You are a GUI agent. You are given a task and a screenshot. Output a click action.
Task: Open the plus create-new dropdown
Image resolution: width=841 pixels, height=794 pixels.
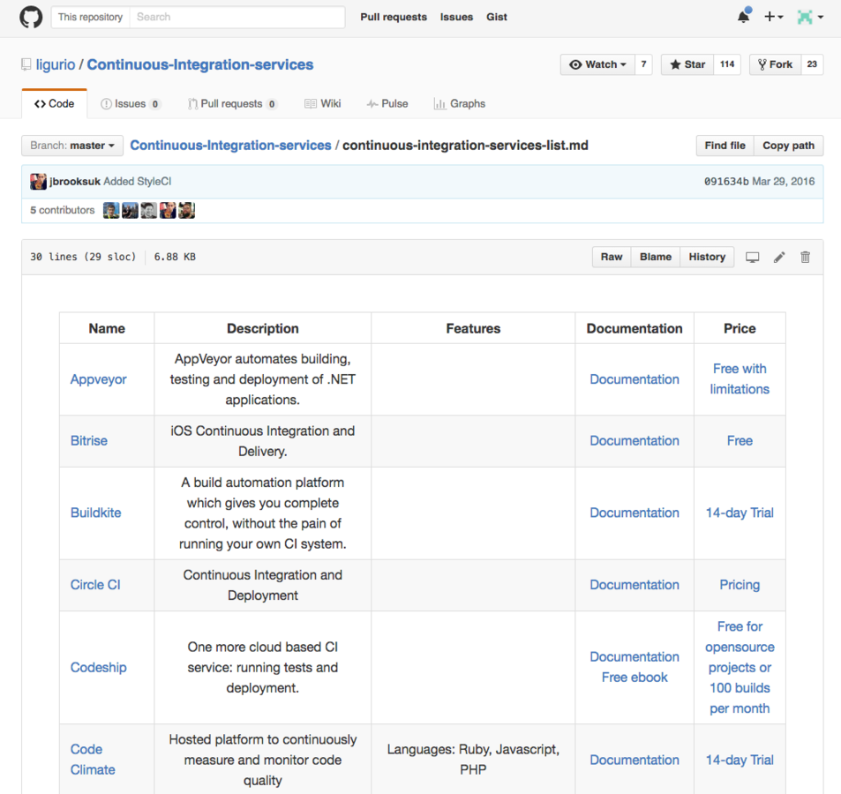point(773,17)
